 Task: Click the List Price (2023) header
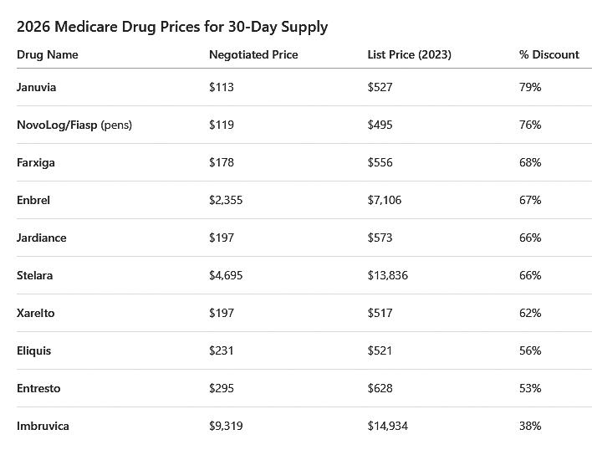(x=409, y=54)
